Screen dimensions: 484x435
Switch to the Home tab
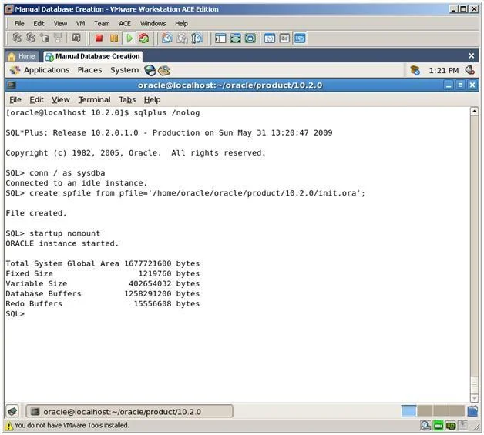22,56
